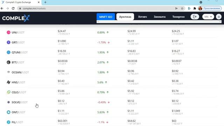Open the Тохиргоо menu item
224x126 pixels.
(178, 17)
